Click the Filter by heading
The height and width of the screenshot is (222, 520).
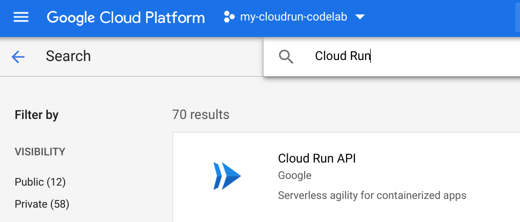[36, 115]
